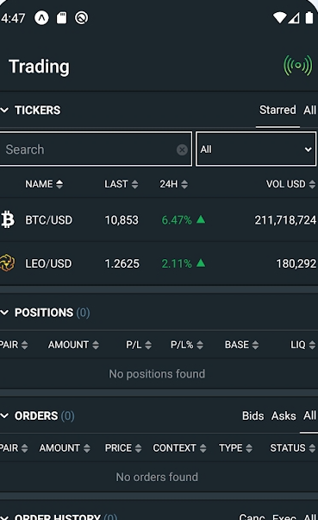Viewport: 318px width, 520px height.
Task: Switch to the All tickers tab
Action: tap(309, 110)
